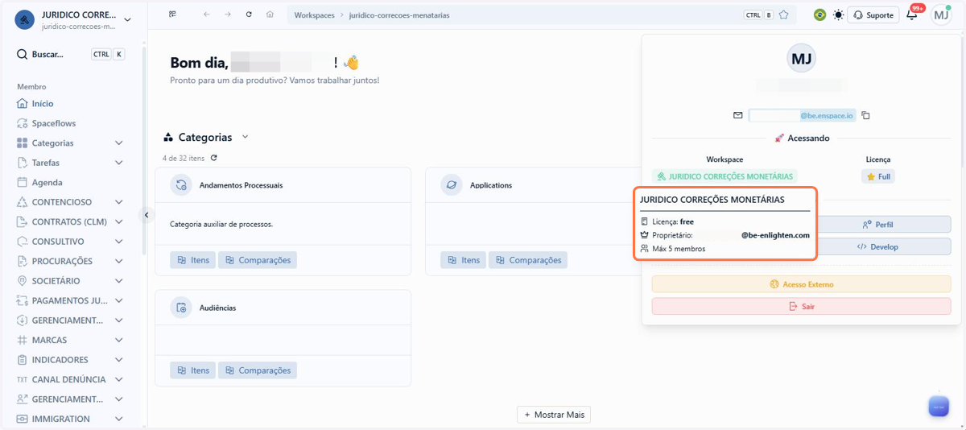The image size is (966, 430).
Task: Open the layout panel icon in top toolbar
Action: [x=173, y=14]
